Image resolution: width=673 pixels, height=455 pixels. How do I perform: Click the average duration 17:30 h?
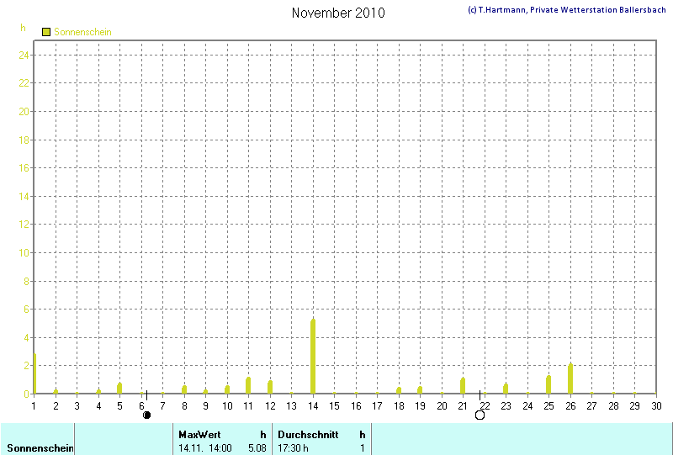pos(293,448)
